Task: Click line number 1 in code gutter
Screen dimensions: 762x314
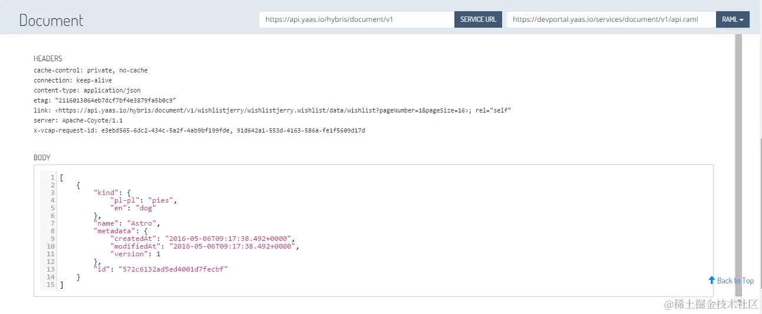Action: pos(52,177)
